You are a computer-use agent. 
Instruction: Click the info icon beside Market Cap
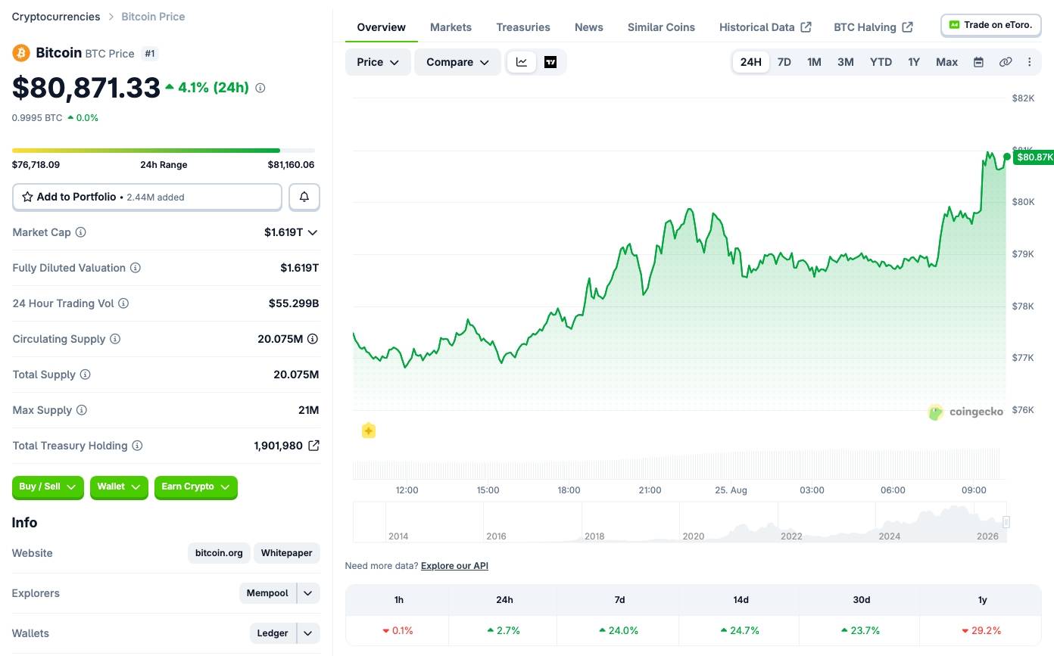tap(80, 232)
